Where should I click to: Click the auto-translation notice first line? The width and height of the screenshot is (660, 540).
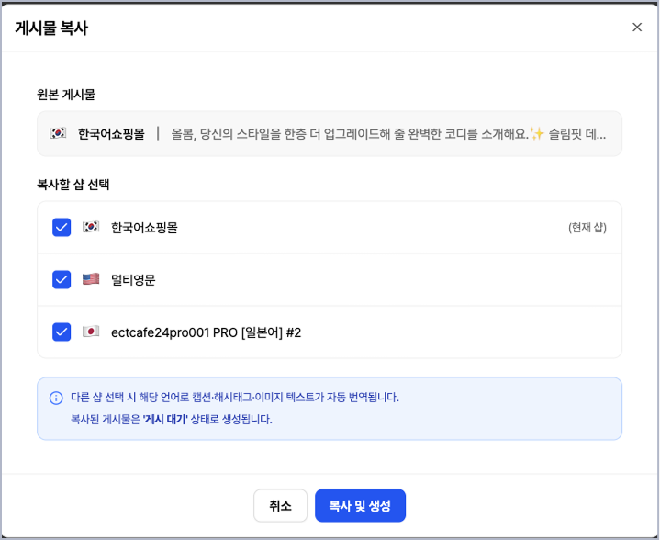click(235, 398)
